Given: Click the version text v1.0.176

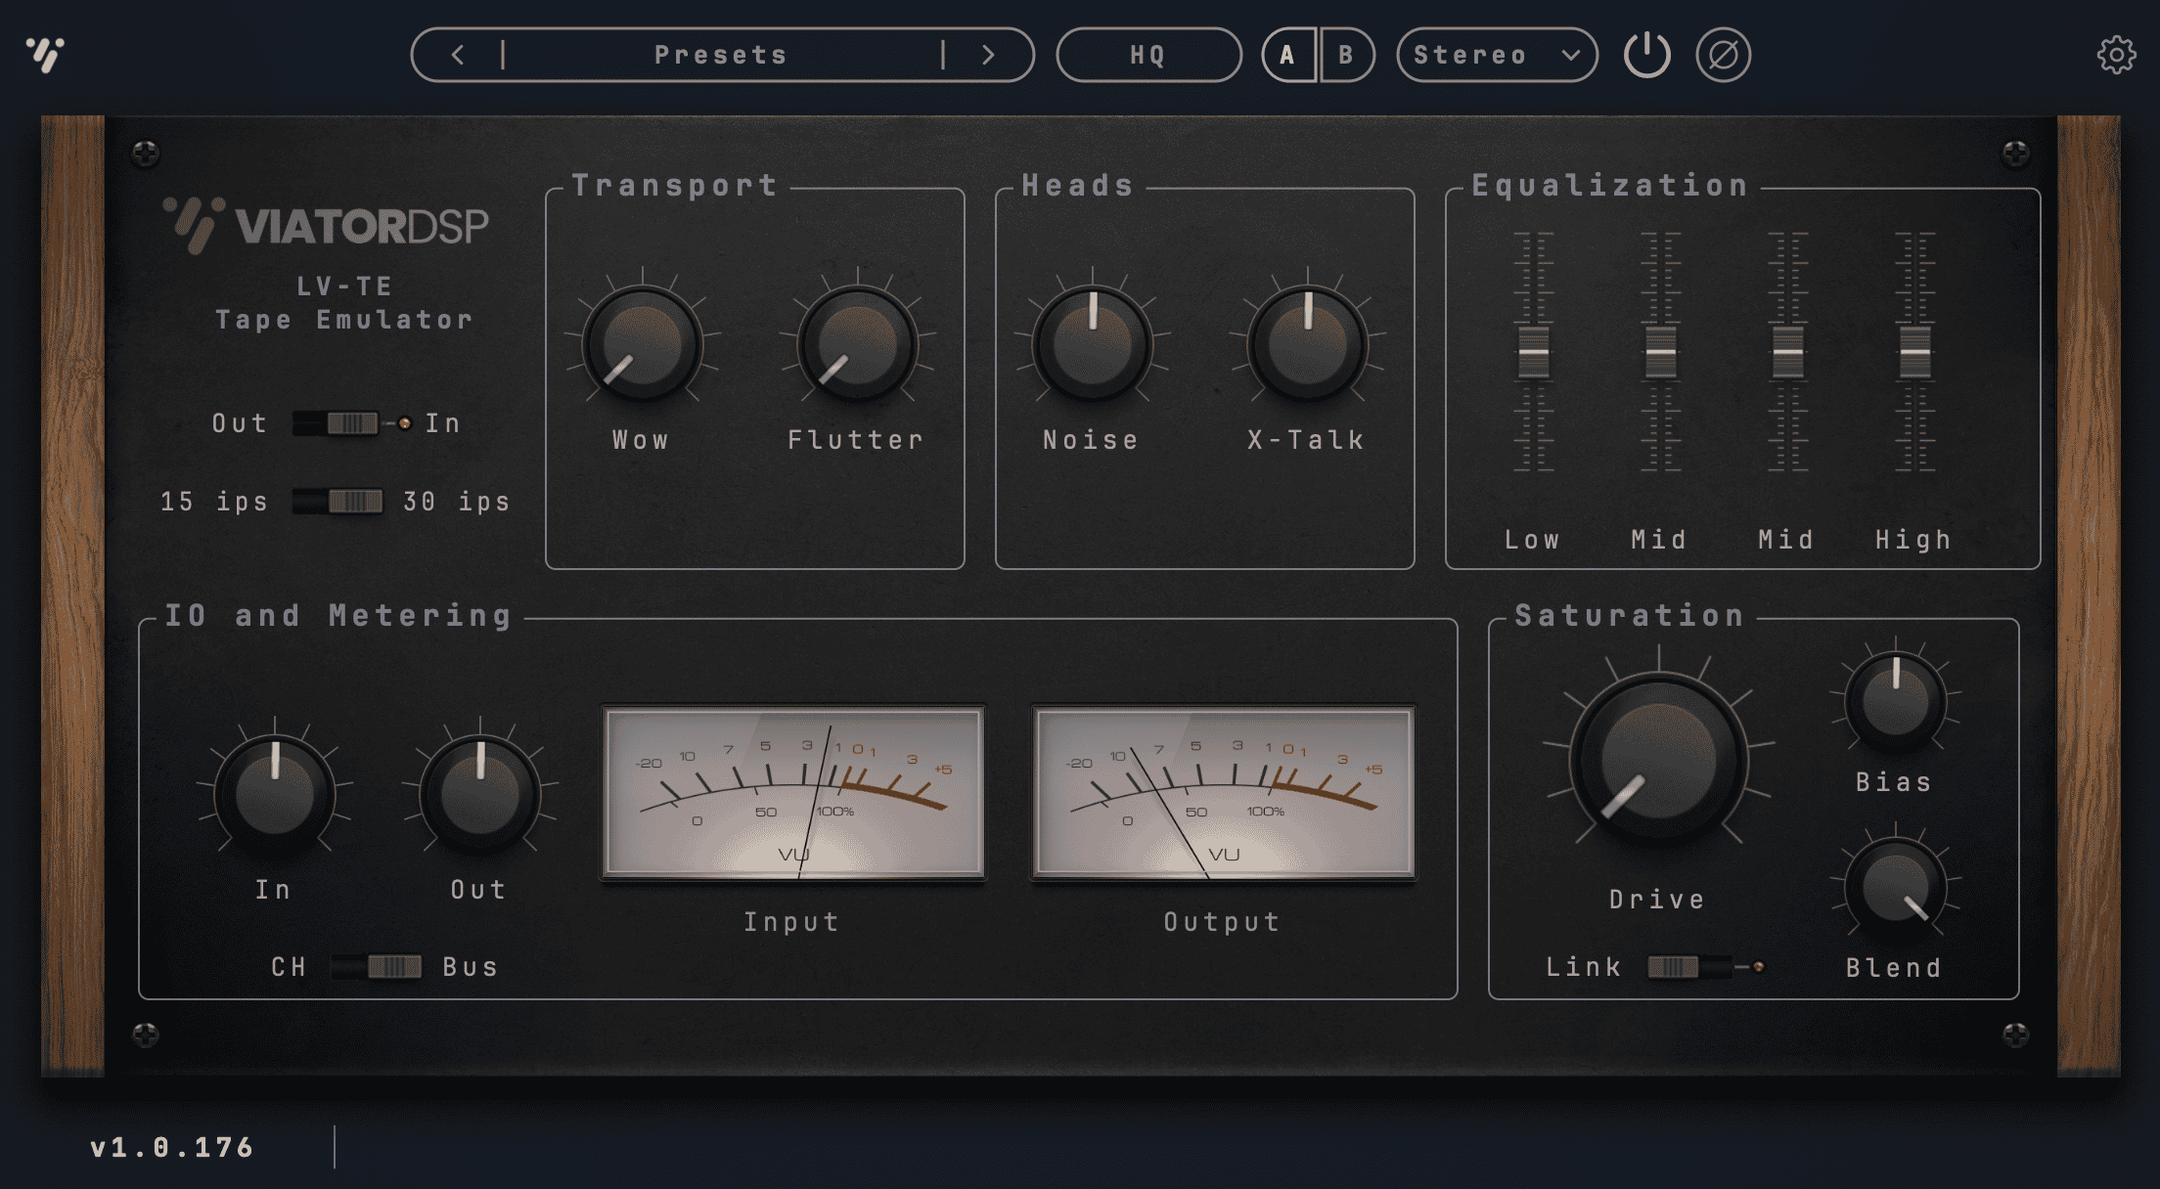Looking at the screenshot, I should coord(172,1147).
